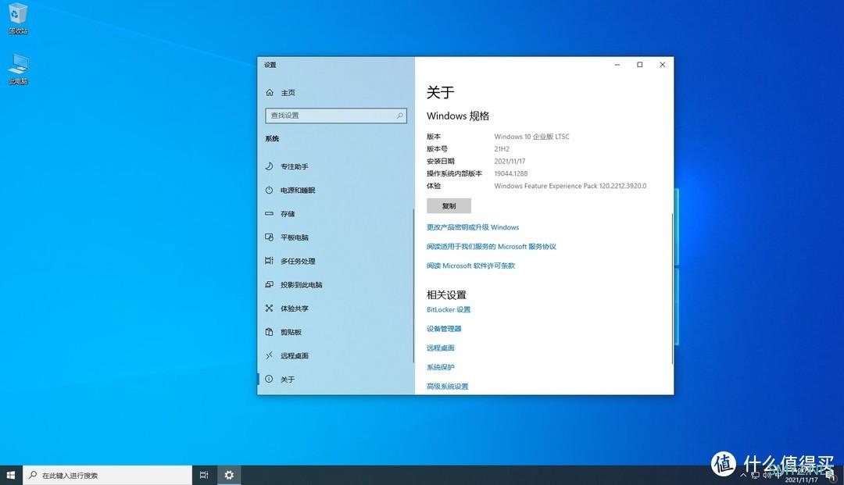Open 设备管理器 link
The image size is (844, 485).
[444, 329]
